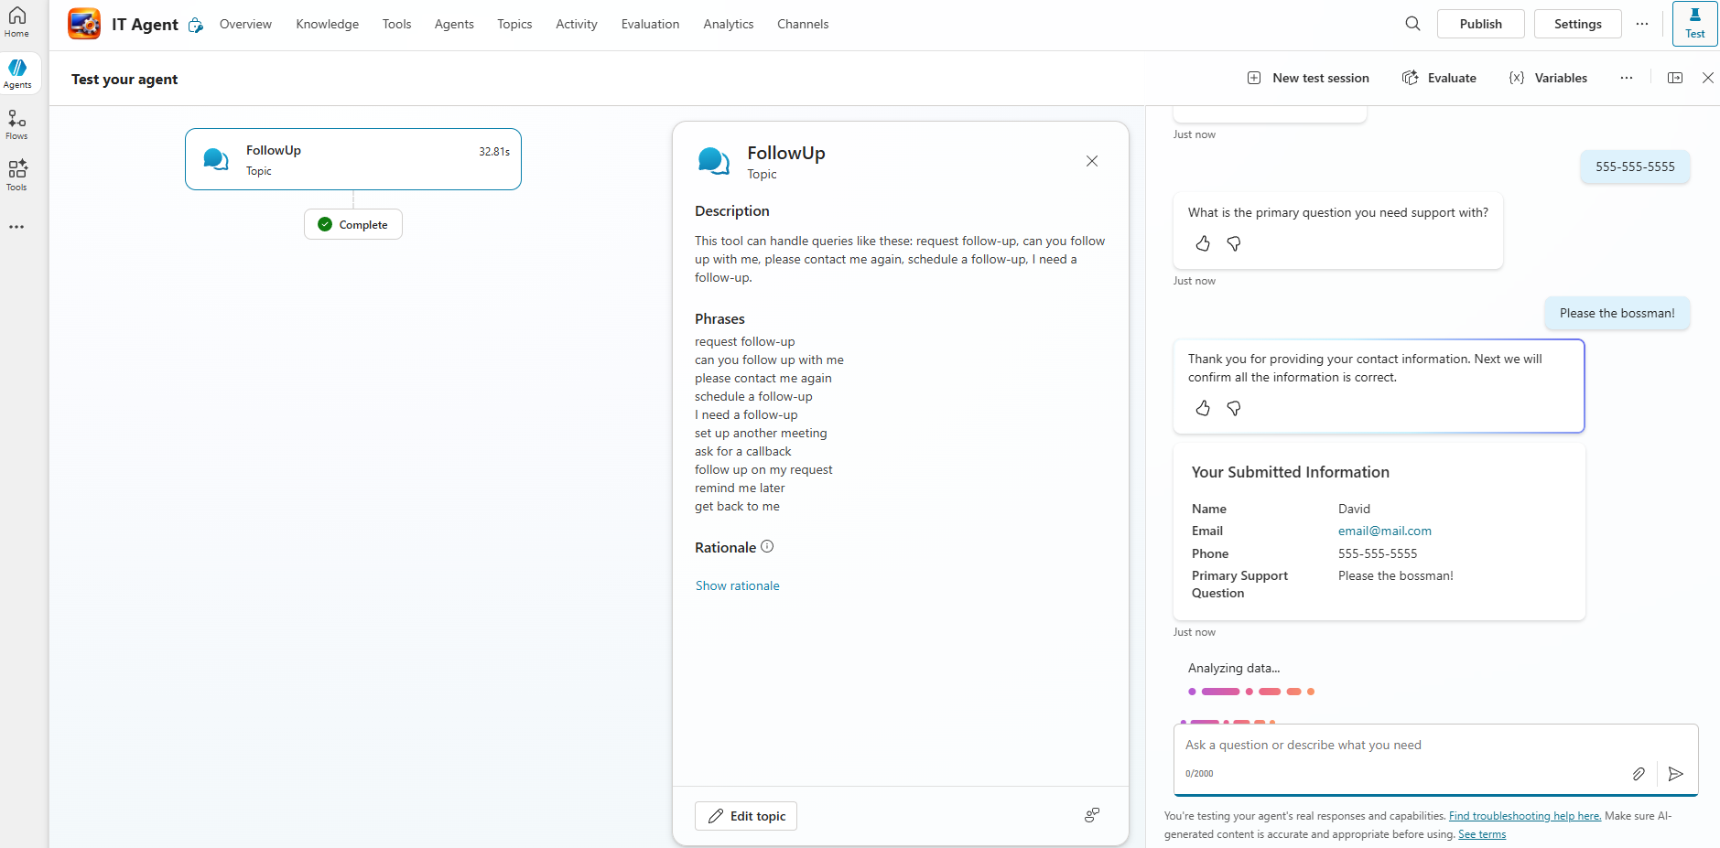Expand Show rationale link
Image resolution: width=1720 pixels, height=848 pixels.
737,585
